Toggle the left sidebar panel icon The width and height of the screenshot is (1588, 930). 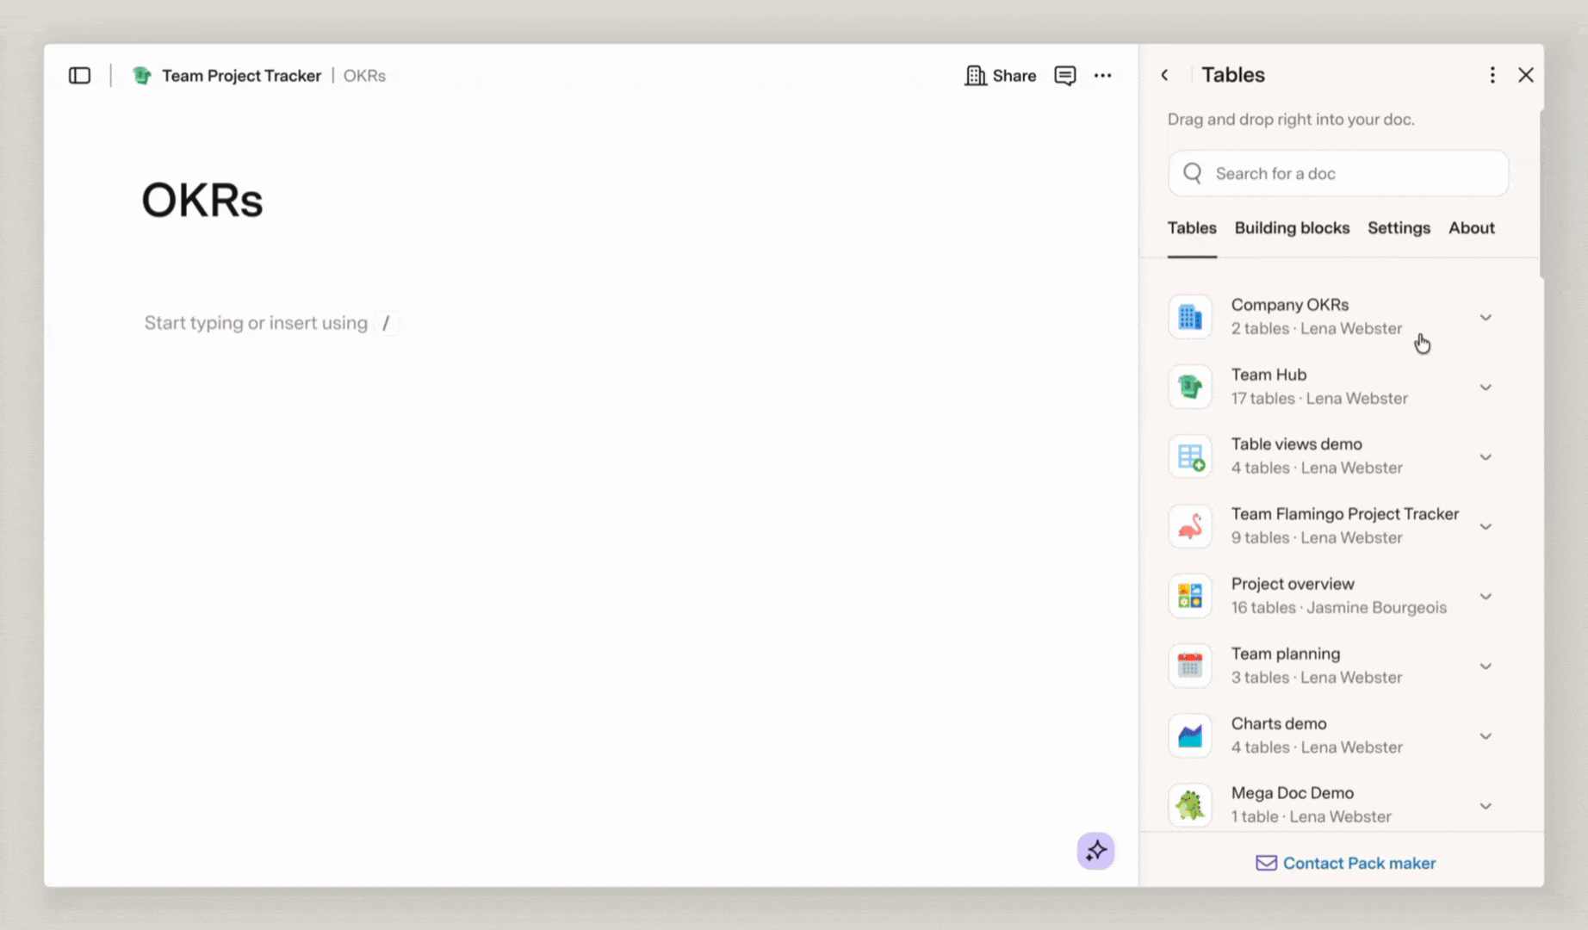pyautogui.click(x=79, y=76)
